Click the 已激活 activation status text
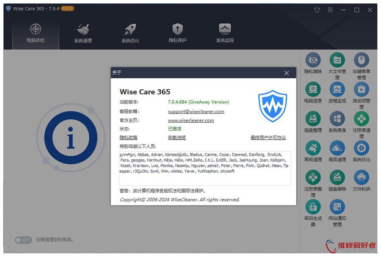 pyautogui.click(x=175, y=129)
